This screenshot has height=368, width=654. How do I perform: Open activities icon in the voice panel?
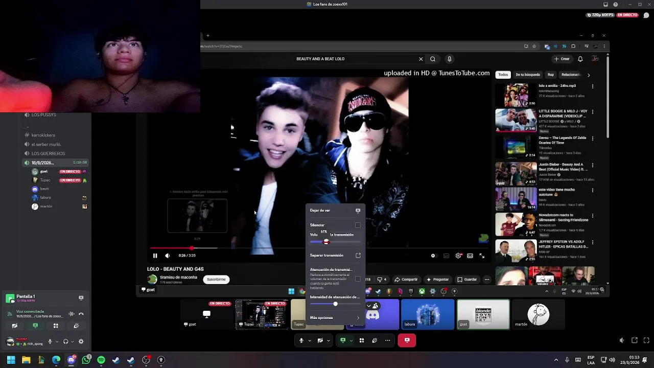tap(56, 326)
